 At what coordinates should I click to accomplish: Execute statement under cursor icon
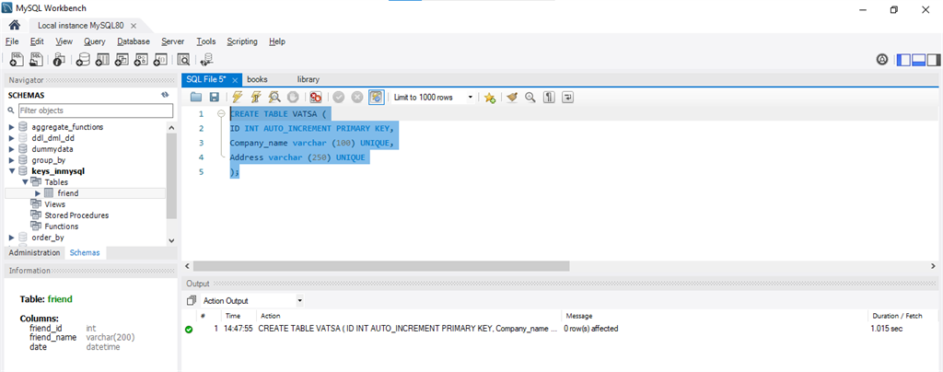tap(256, 97)
